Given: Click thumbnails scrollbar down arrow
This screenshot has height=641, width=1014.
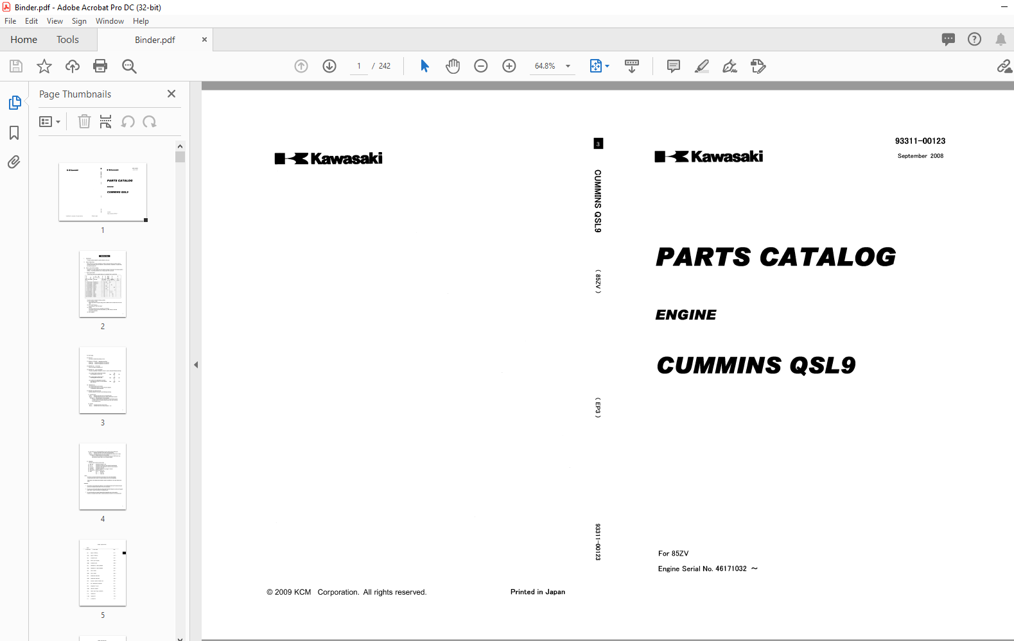Looking at the screenshot, I should pyautogui.click(x=180, y=638).
